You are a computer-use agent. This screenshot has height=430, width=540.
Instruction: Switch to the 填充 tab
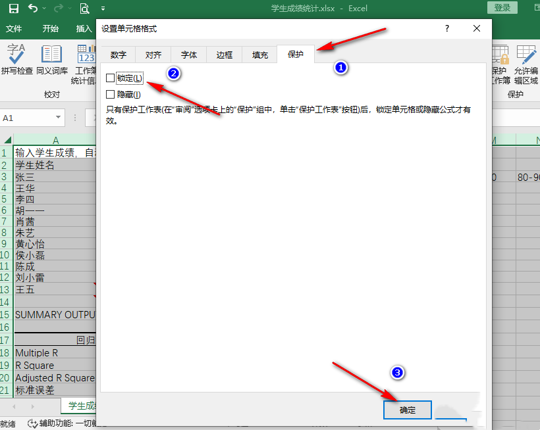(259, 55)
